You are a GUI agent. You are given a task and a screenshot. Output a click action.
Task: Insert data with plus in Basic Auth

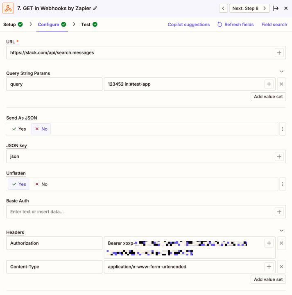click(x=279, y=212)
